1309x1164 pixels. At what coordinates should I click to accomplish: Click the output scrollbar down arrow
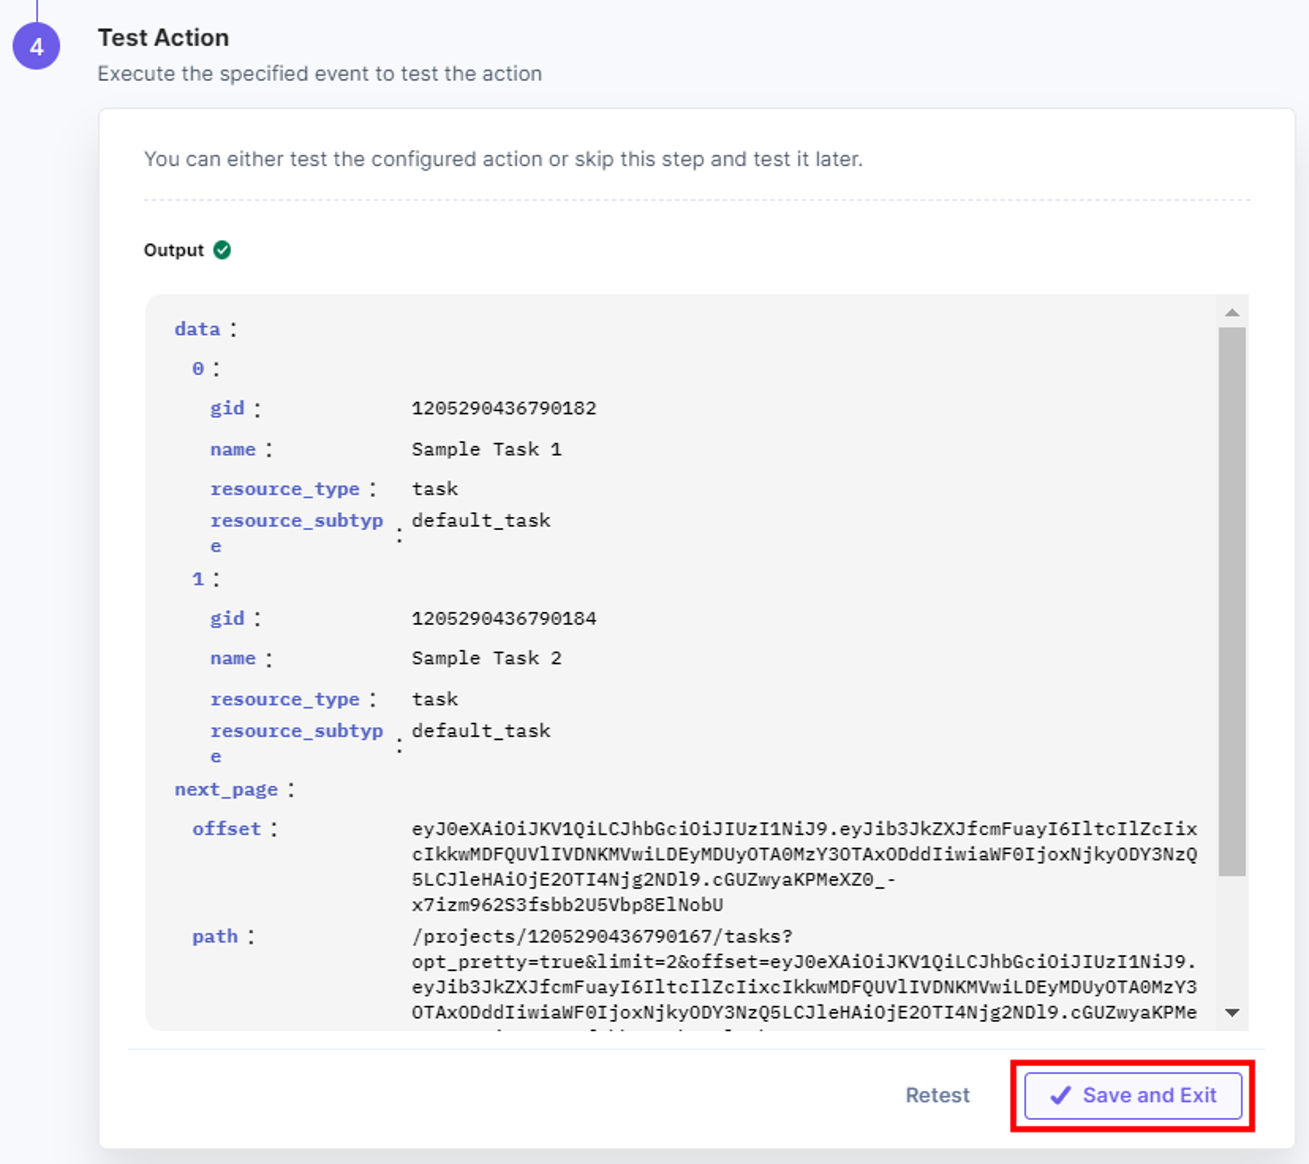(1232, 1013)
